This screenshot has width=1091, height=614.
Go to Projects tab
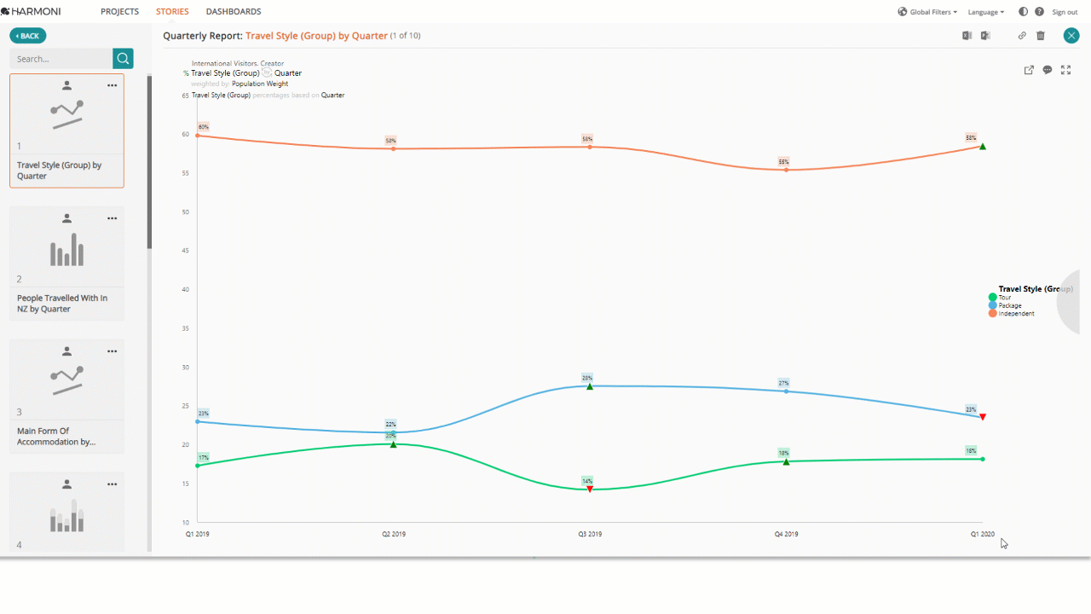119,12
